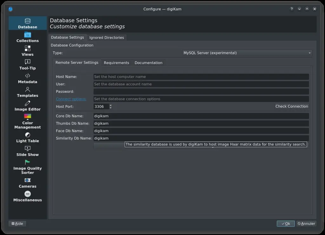The width and height of the screenshot is (325, 235).
Task: Open the Cameras configuration page
Action: (x=27, y=183)
